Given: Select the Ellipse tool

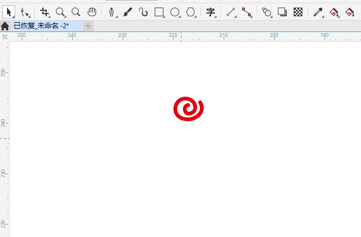Looking at the screenshot, I should (x=175, y=12).
